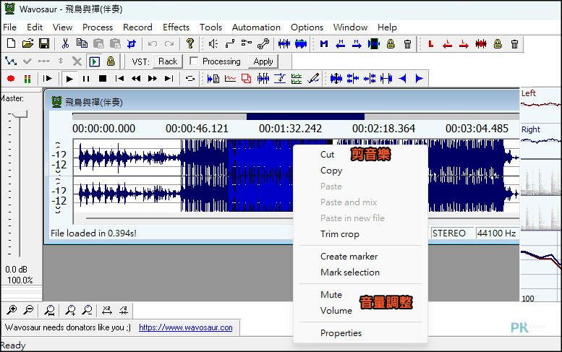
Task: Open the Edit menu
Action: coord(35,27)
